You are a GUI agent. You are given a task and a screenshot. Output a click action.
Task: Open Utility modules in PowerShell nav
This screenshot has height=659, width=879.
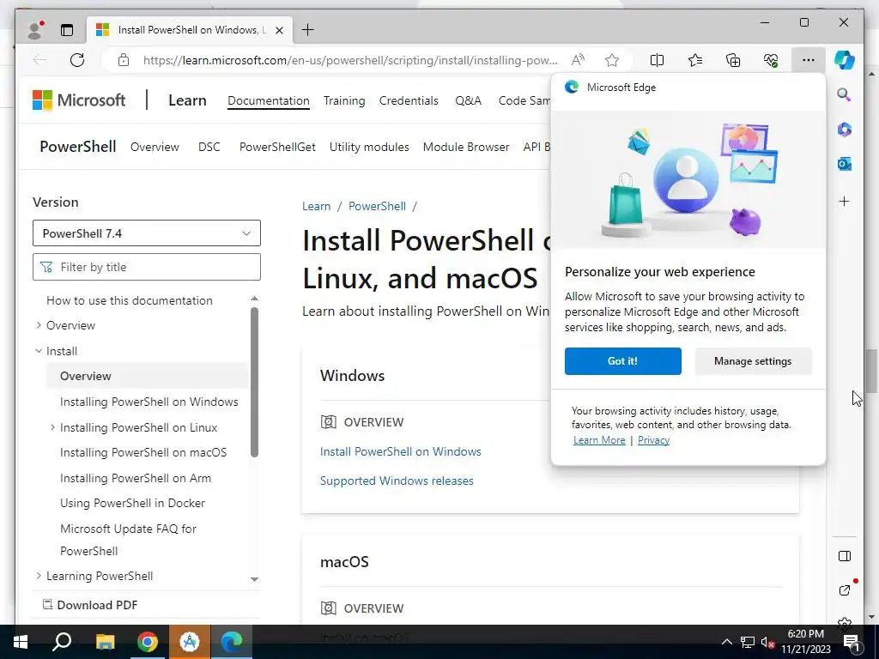[x=369, y=147]
